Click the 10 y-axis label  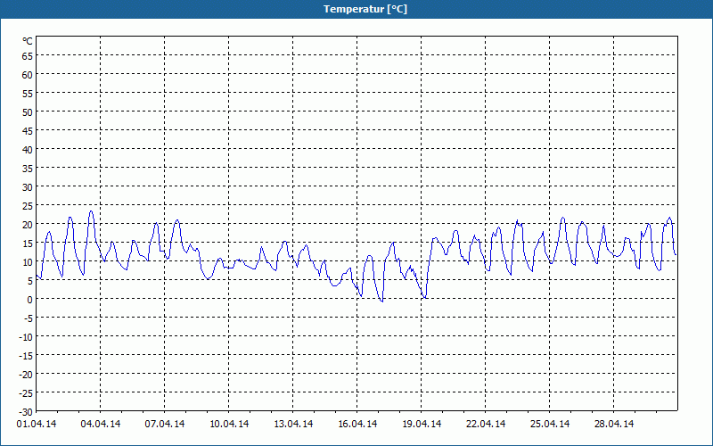[x=28, y=261]
